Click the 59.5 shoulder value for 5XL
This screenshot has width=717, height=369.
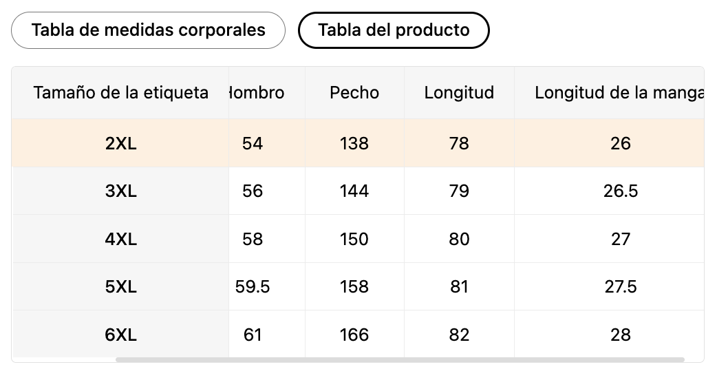click(253, 286)
